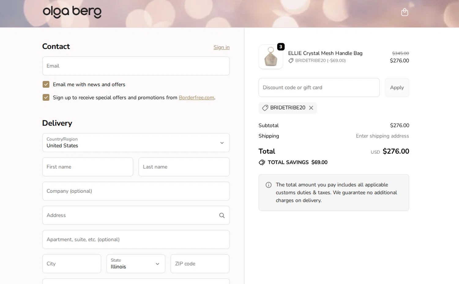Viewport: 459px width, 284px height.
Task: Click the BRIDETRIBE20 (-$69.00) line text
Action: pos(320,61)
